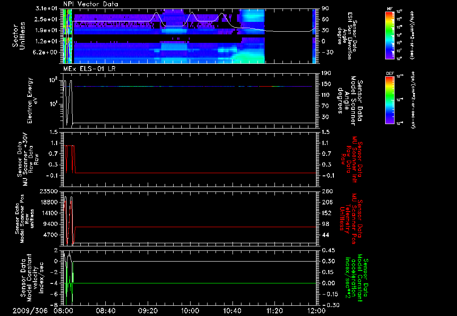Screen dimensions: 457x316
Task: Click the '14100' scanner position tick label
Action: (x=49, y=213)
